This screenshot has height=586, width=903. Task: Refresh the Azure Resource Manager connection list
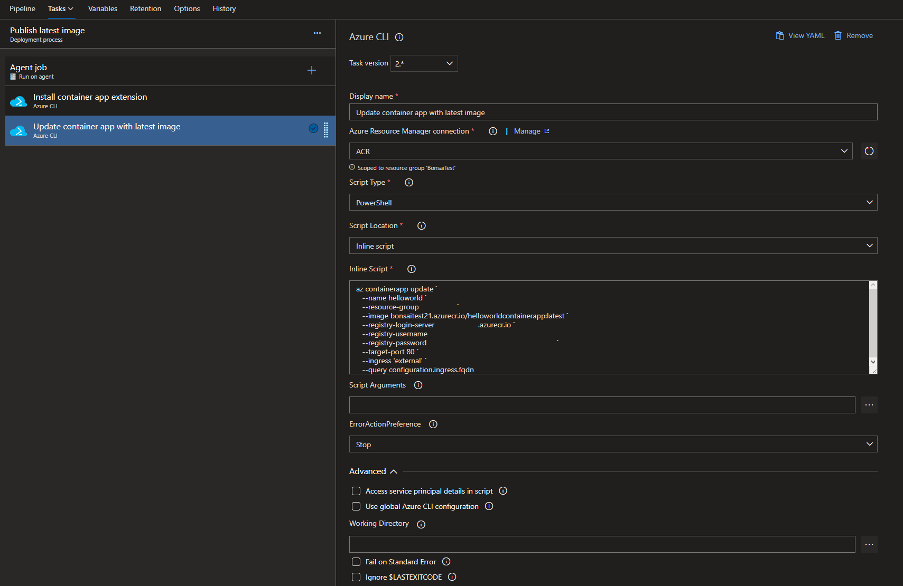(869, 151)
